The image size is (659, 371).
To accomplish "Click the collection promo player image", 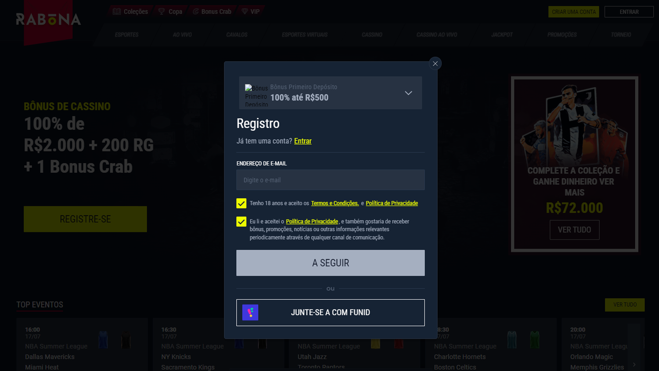I will (x=574, y=125).
